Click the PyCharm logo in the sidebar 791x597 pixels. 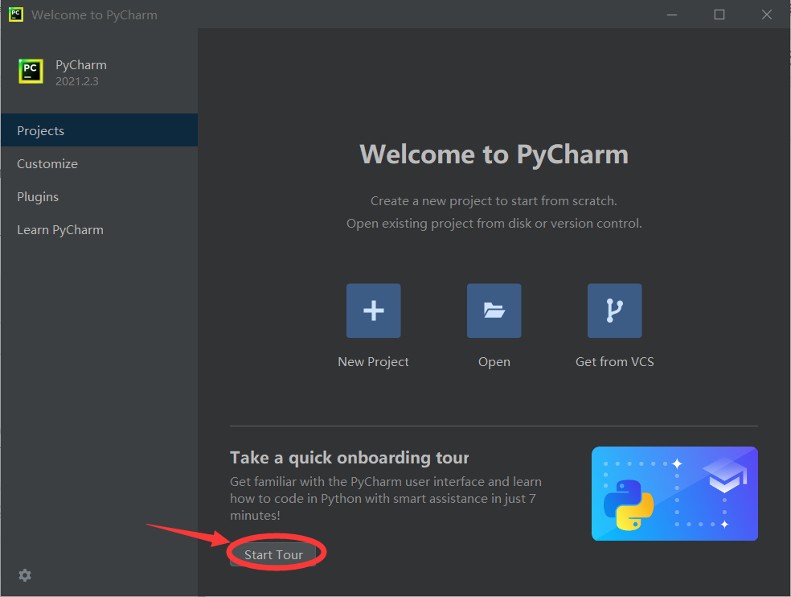click(x=31, y=72)
